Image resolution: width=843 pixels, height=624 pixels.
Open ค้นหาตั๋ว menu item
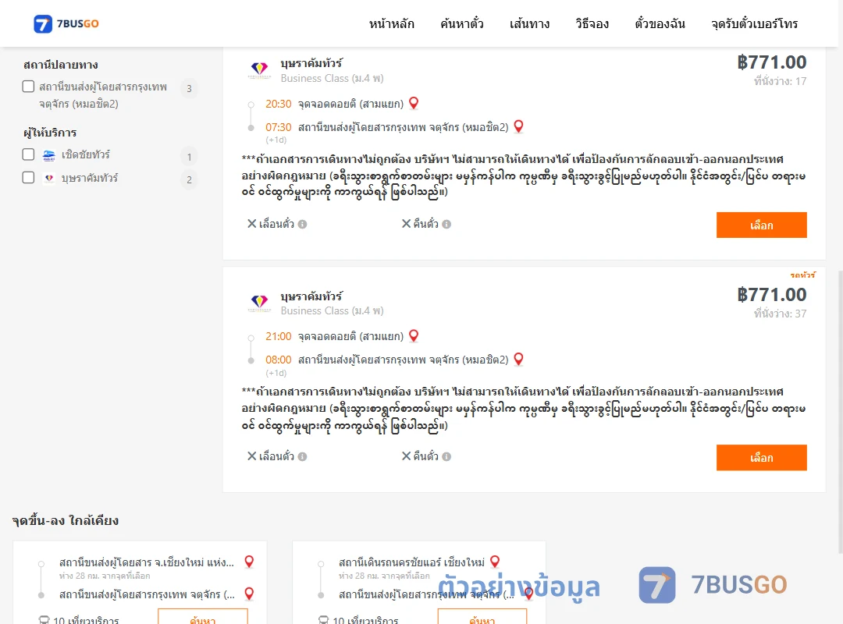click(462, 23)
